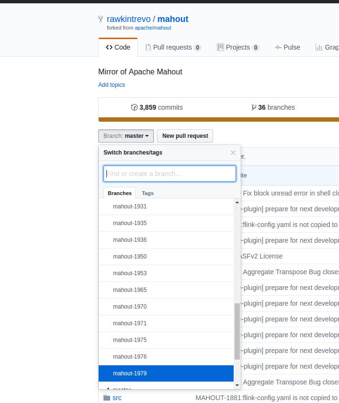
Task: View the 3,859 commits history
Action: click(x=157, y=107)
